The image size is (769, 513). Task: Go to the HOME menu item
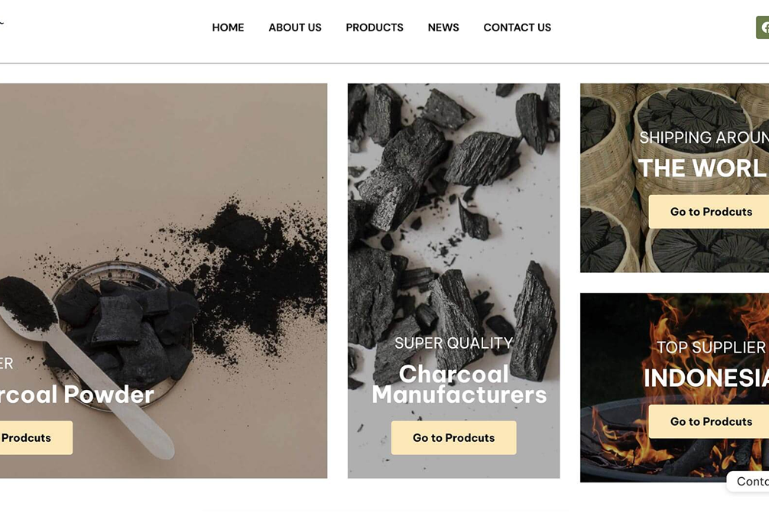(x=228, y=28)
